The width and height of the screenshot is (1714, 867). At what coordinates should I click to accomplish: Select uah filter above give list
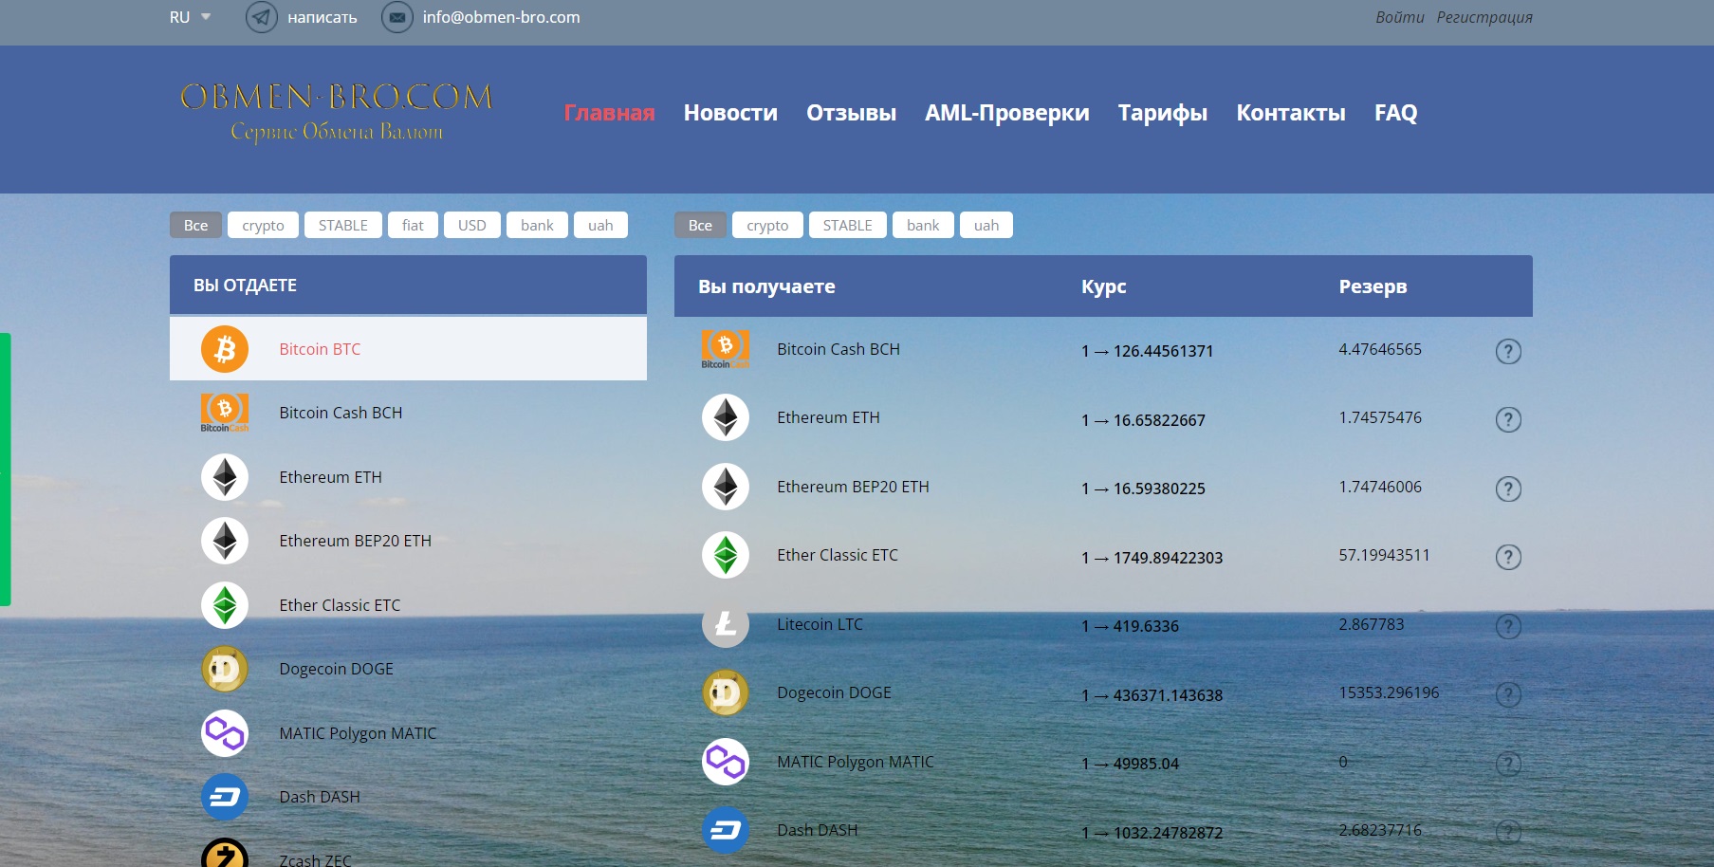pos(600,225)
